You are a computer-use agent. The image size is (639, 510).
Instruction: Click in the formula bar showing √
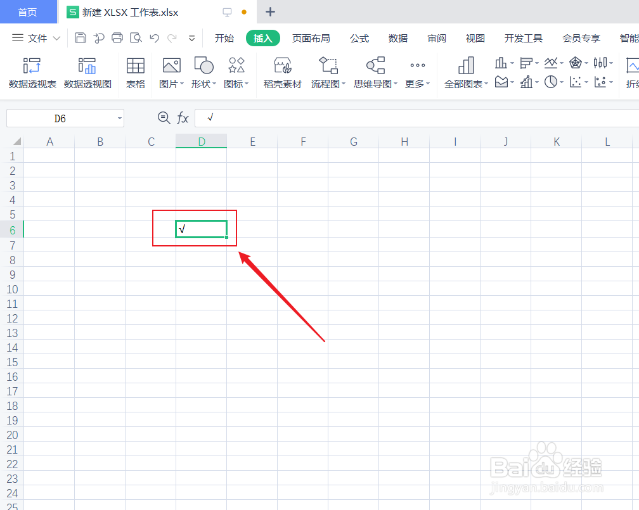[416, 118]
